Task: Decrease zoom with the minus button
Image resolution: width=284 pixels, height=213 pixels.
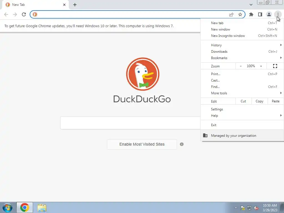Action: click(240, 66)
